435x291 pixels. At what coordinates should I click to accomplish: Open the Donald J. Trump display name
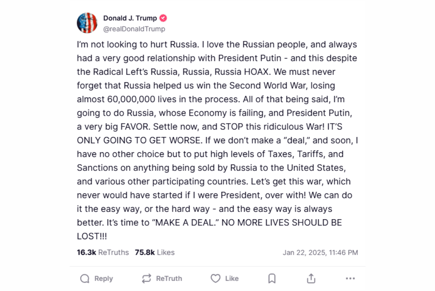coord(130,18)
